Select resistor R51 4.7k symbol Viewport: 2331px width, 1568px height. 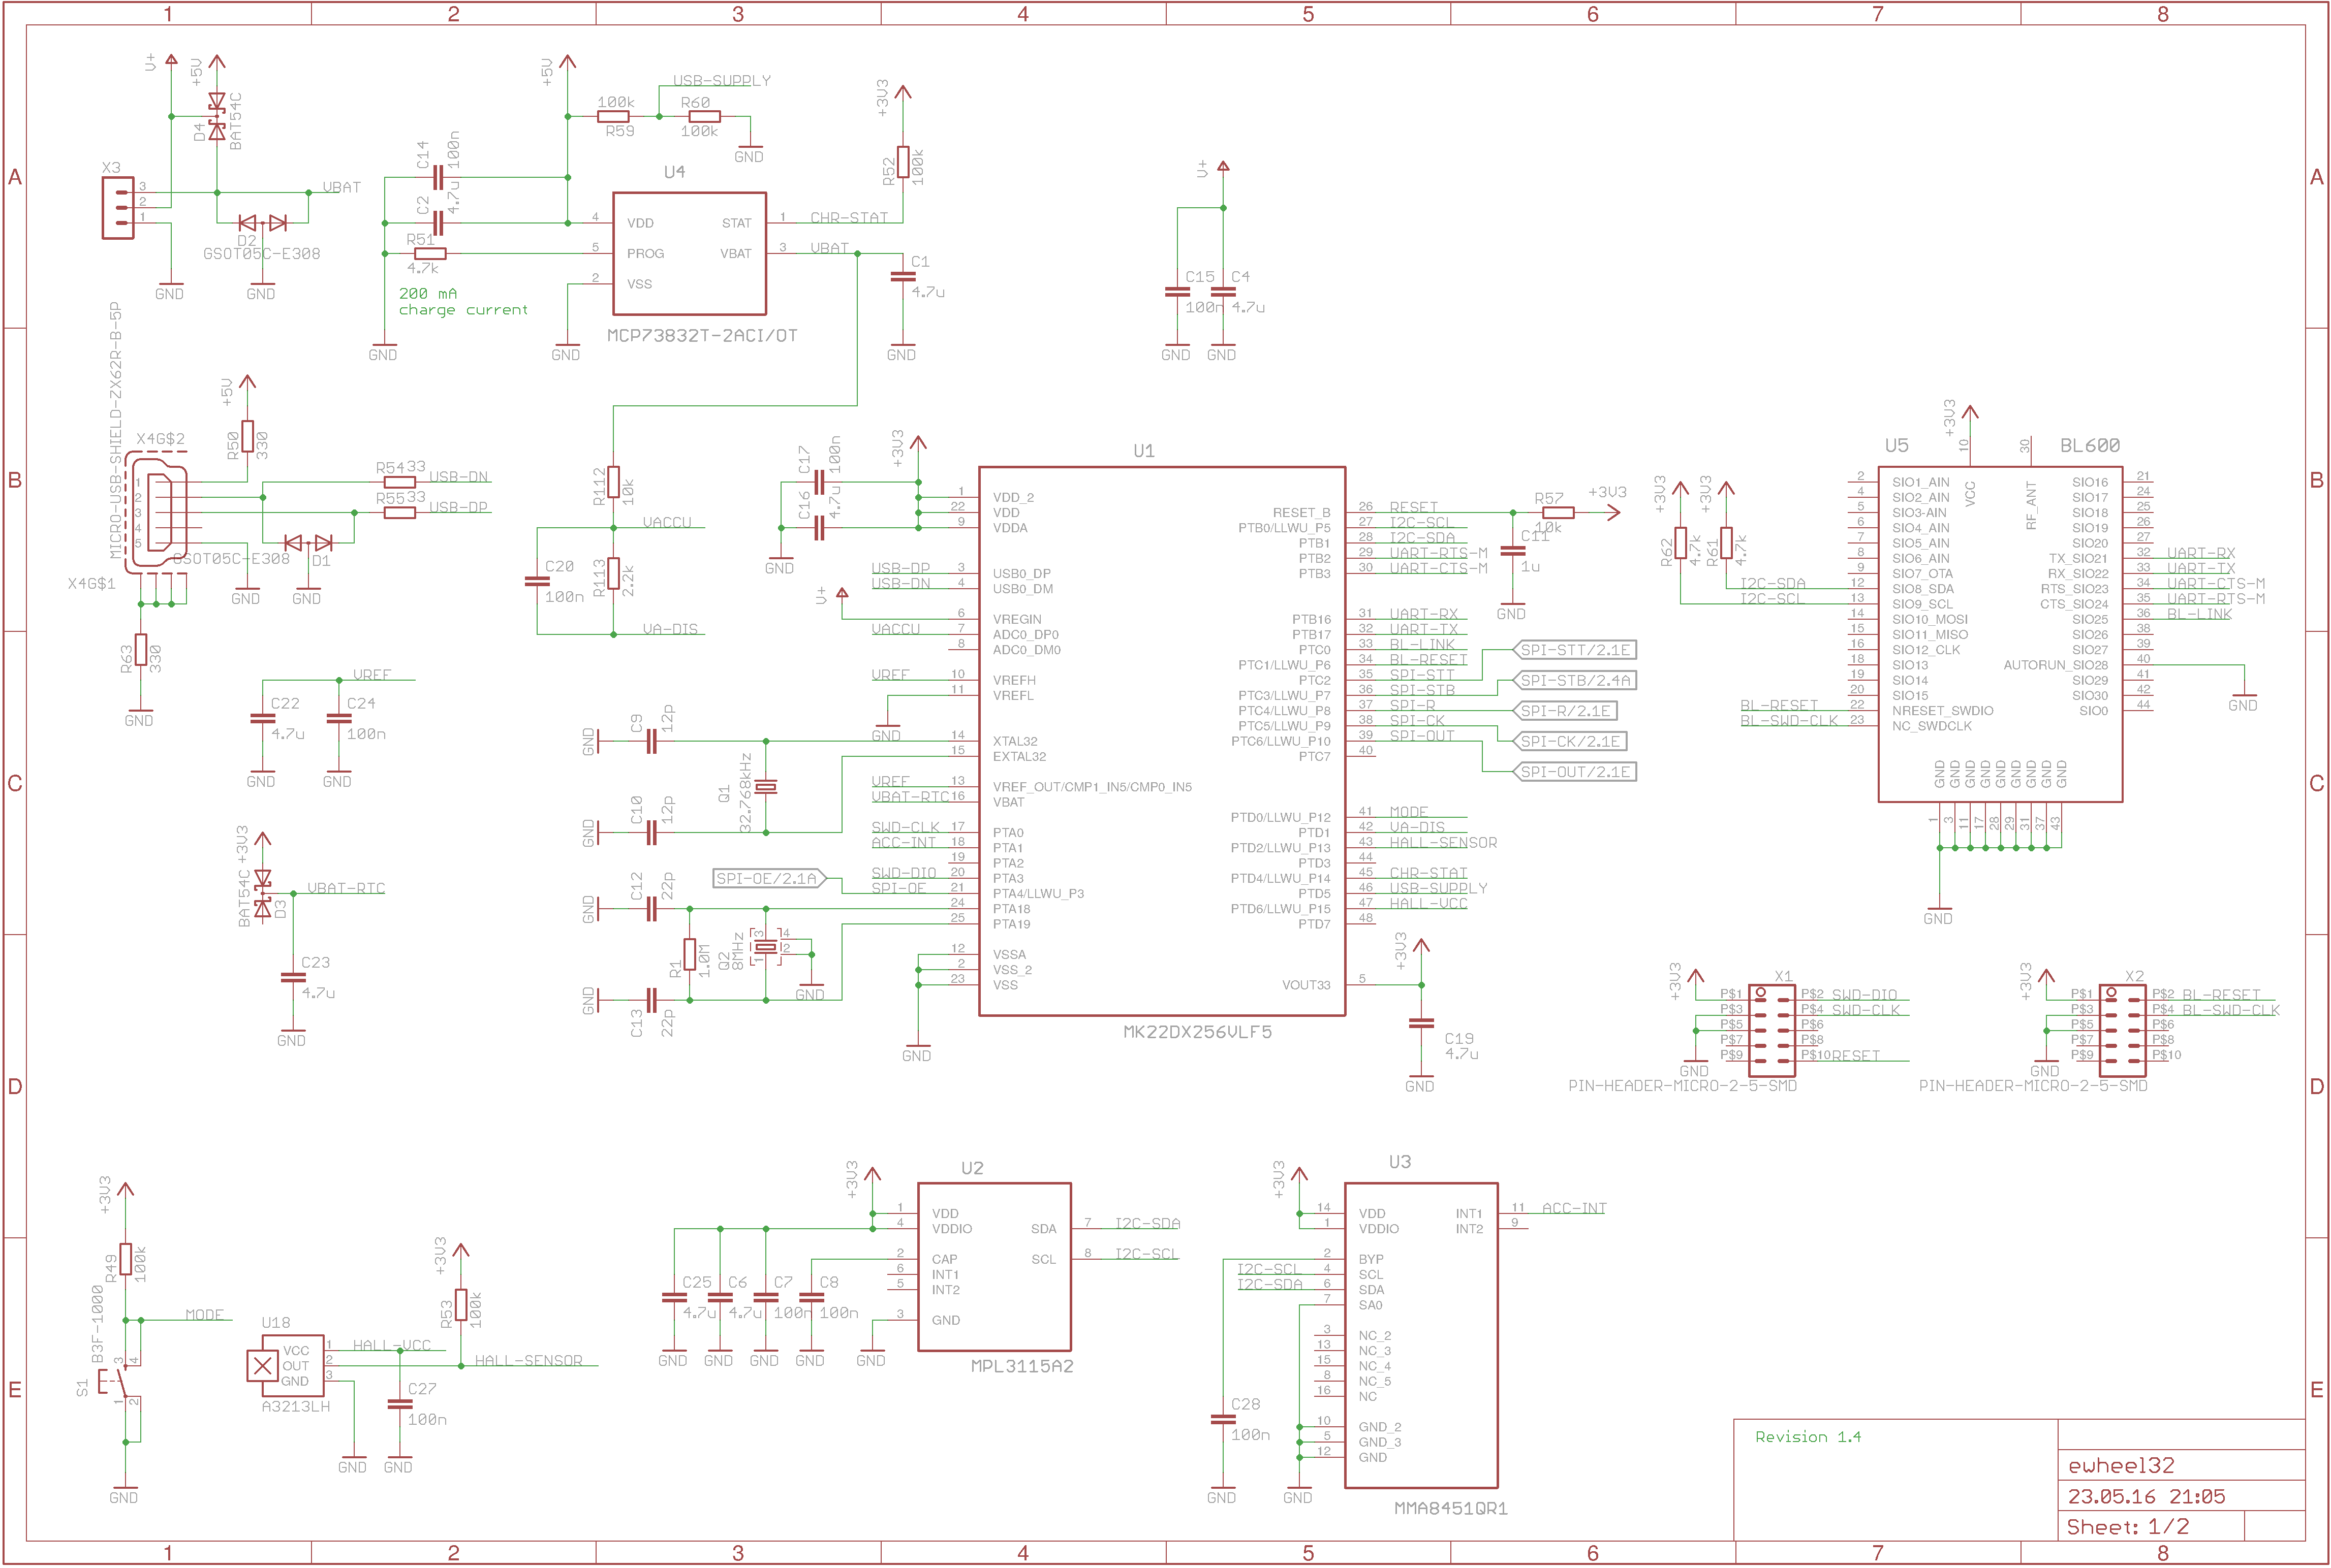pyautogui.click(x=430, y=254)
